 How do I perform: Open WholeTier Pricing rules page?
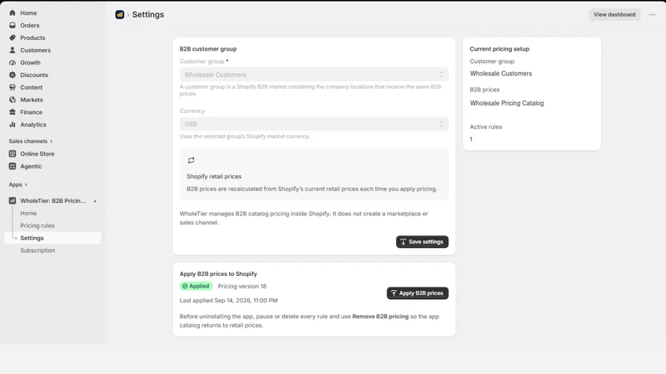coord(37,225)
